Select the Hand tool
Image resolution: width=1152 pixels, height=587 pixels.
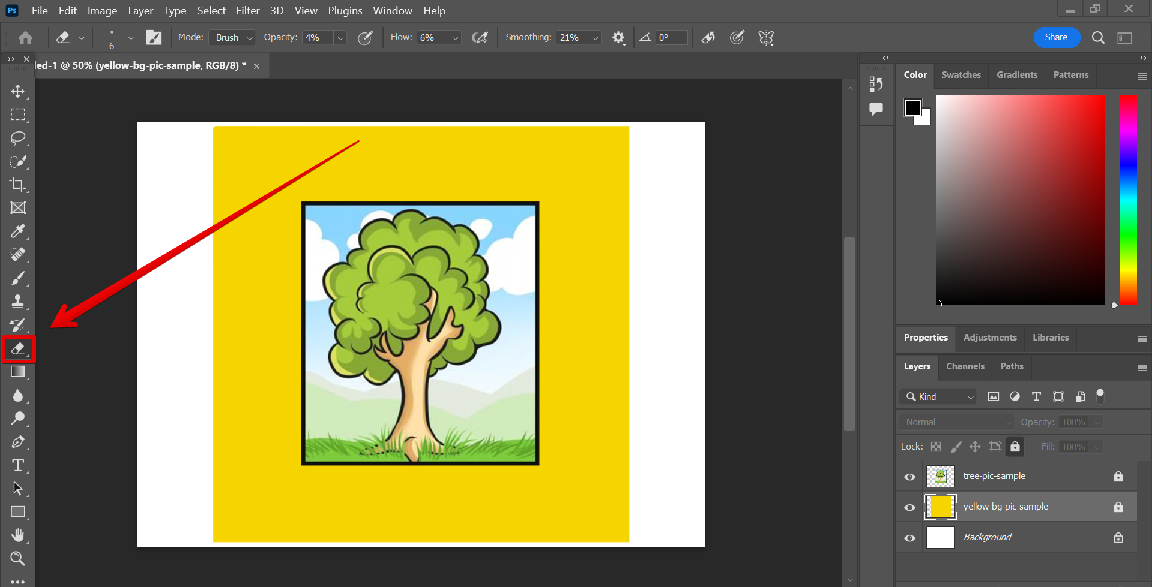pyautogui.click(x=18, y=535)
